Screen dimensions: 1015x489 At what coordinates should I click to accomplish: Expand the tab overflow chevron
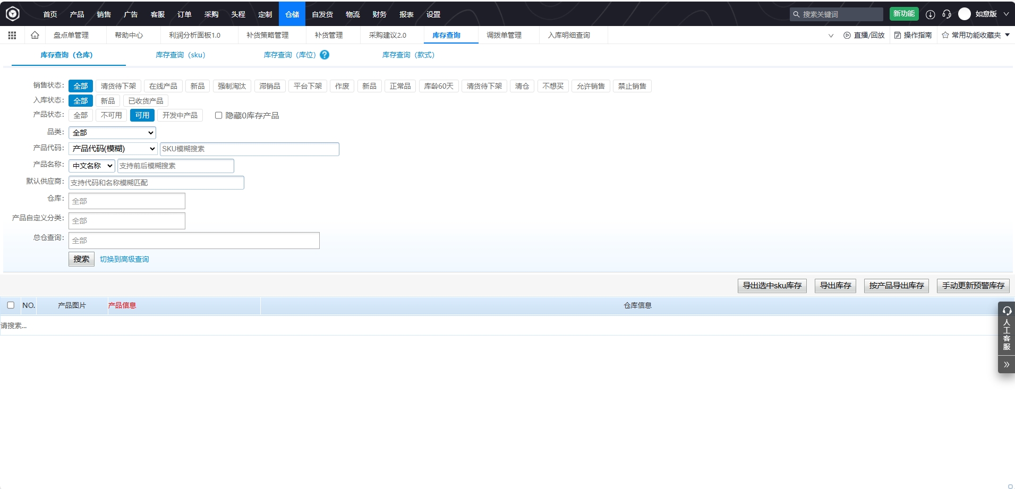831,36
